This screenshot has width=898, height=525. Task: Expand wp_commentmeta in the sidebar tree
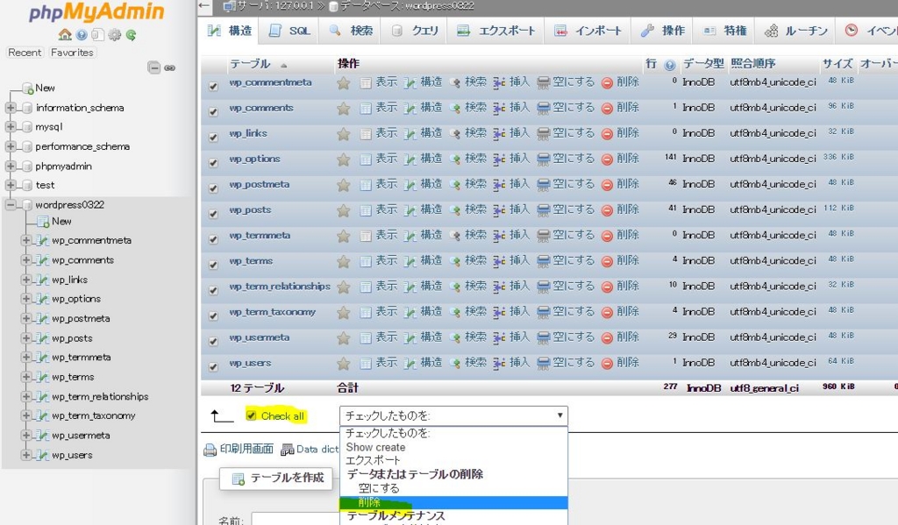click(x=25, y=240)
